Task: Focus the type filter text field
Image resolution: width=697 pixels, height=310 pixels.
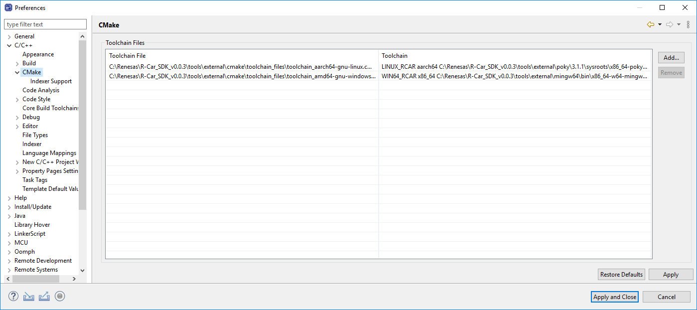Action: pyautogui.click(x=45, y=24)
